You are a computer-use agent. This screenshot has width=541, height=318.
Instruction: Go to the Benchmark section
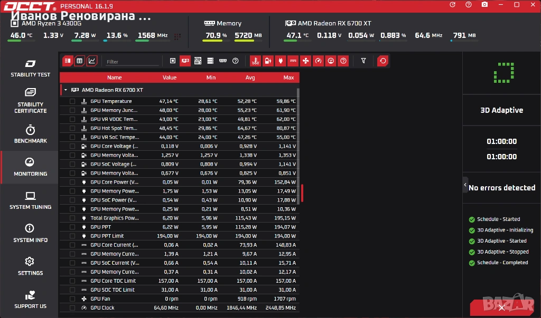[30, 134]
